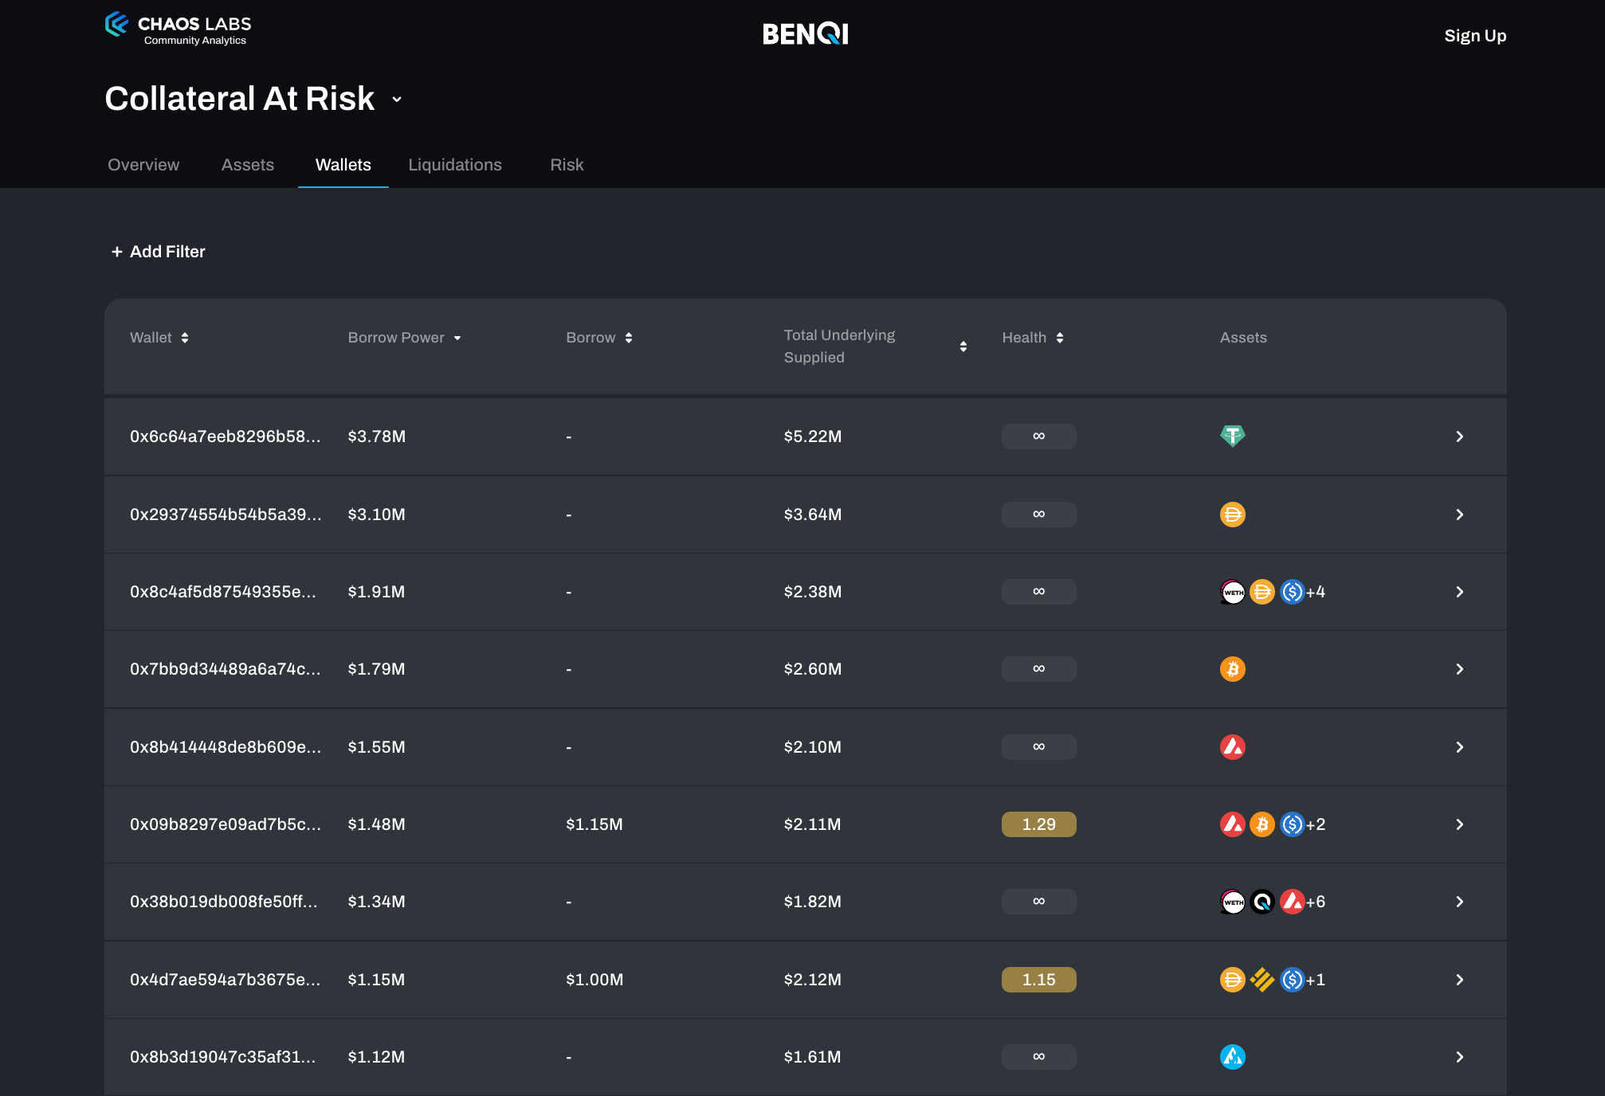Click the Chaos Labs logo icon
The width and height of the screenshot is (1605, 1096).
point(117,24)
